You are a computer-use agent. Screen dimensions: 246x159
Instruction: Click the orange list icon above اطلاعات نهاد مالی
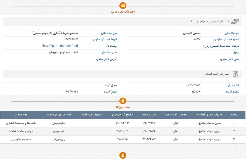[x=123, y=6]
